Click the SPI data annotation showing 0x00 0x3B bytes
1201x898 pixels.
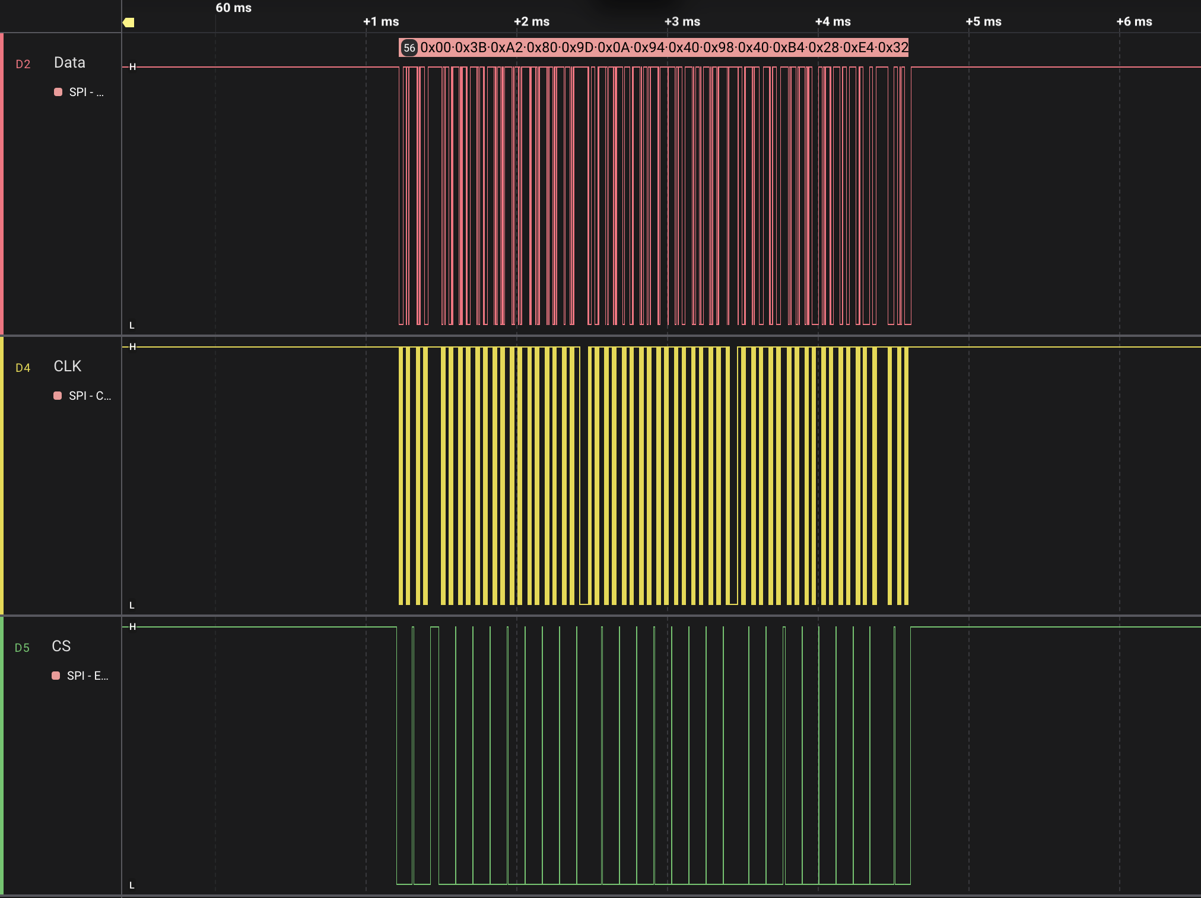coord(653,48)
